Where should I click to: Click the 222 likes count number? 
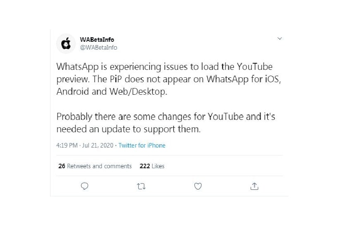pos(145,166)
